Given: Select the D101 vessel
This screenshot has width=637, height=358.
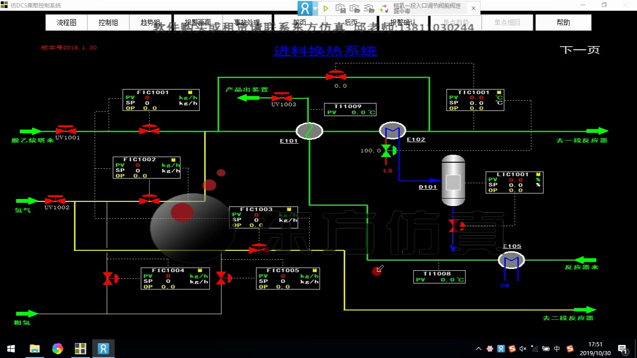Looking at the screenshot, I should 453,180.
